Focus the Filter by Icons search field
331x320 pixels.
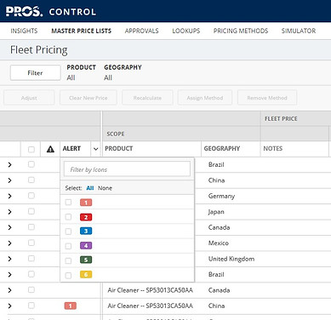[x=127, y=169]
